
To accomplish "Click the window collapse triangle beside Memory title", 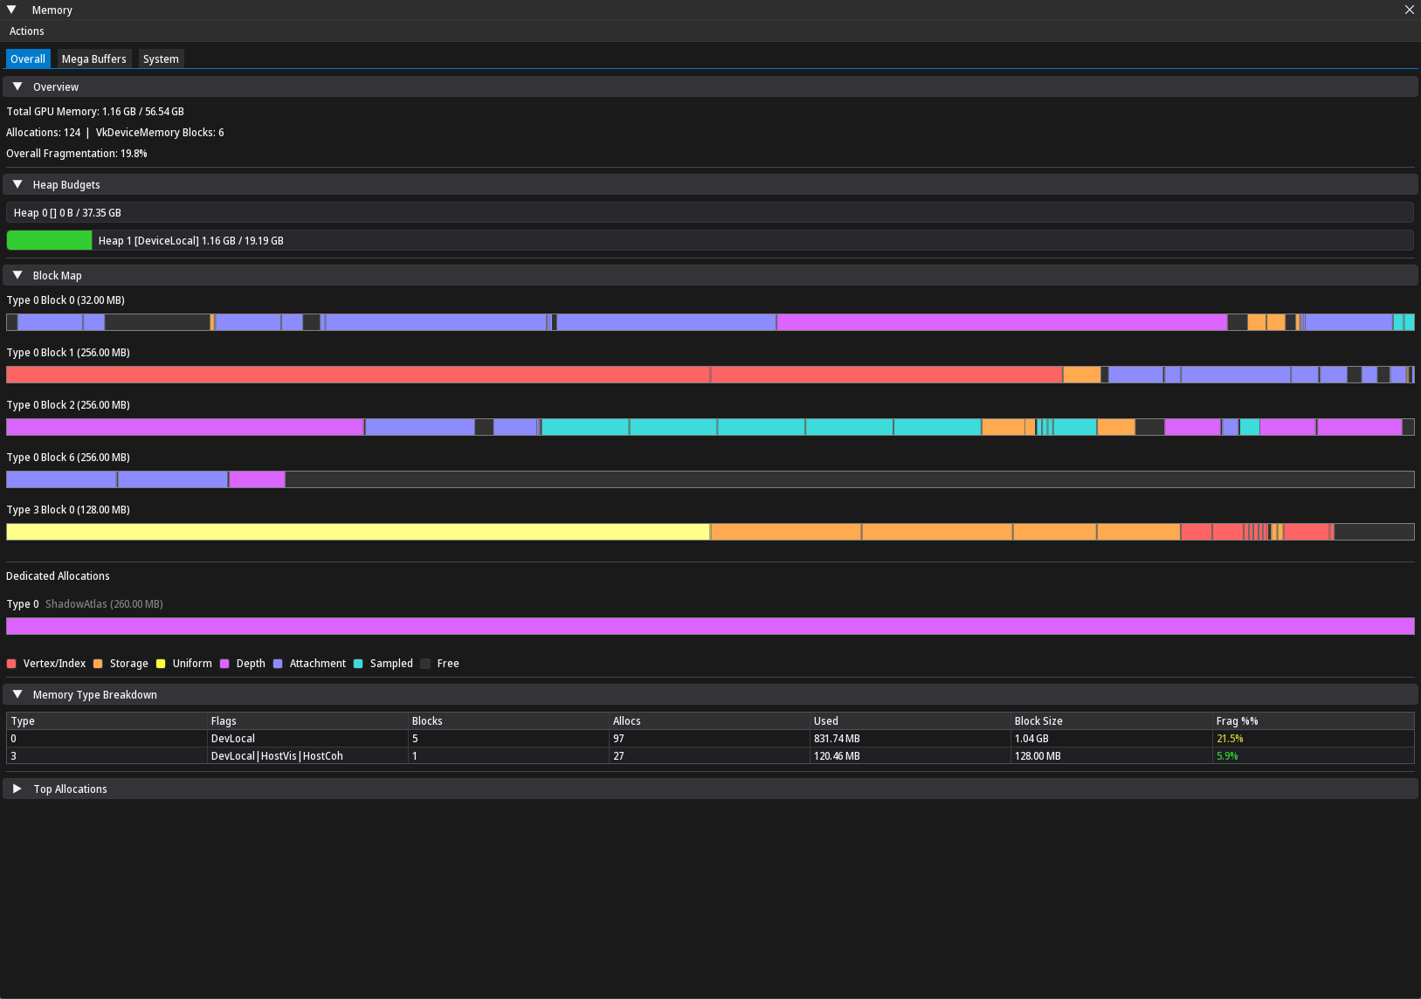I will (11, 10).
